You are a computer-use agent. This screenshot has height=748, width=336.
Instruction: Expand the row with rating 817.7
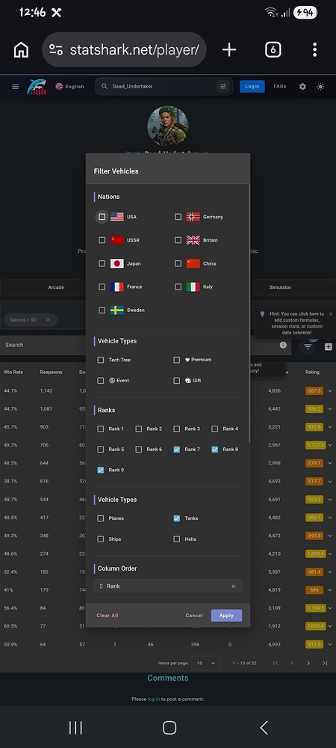point(330,481)
